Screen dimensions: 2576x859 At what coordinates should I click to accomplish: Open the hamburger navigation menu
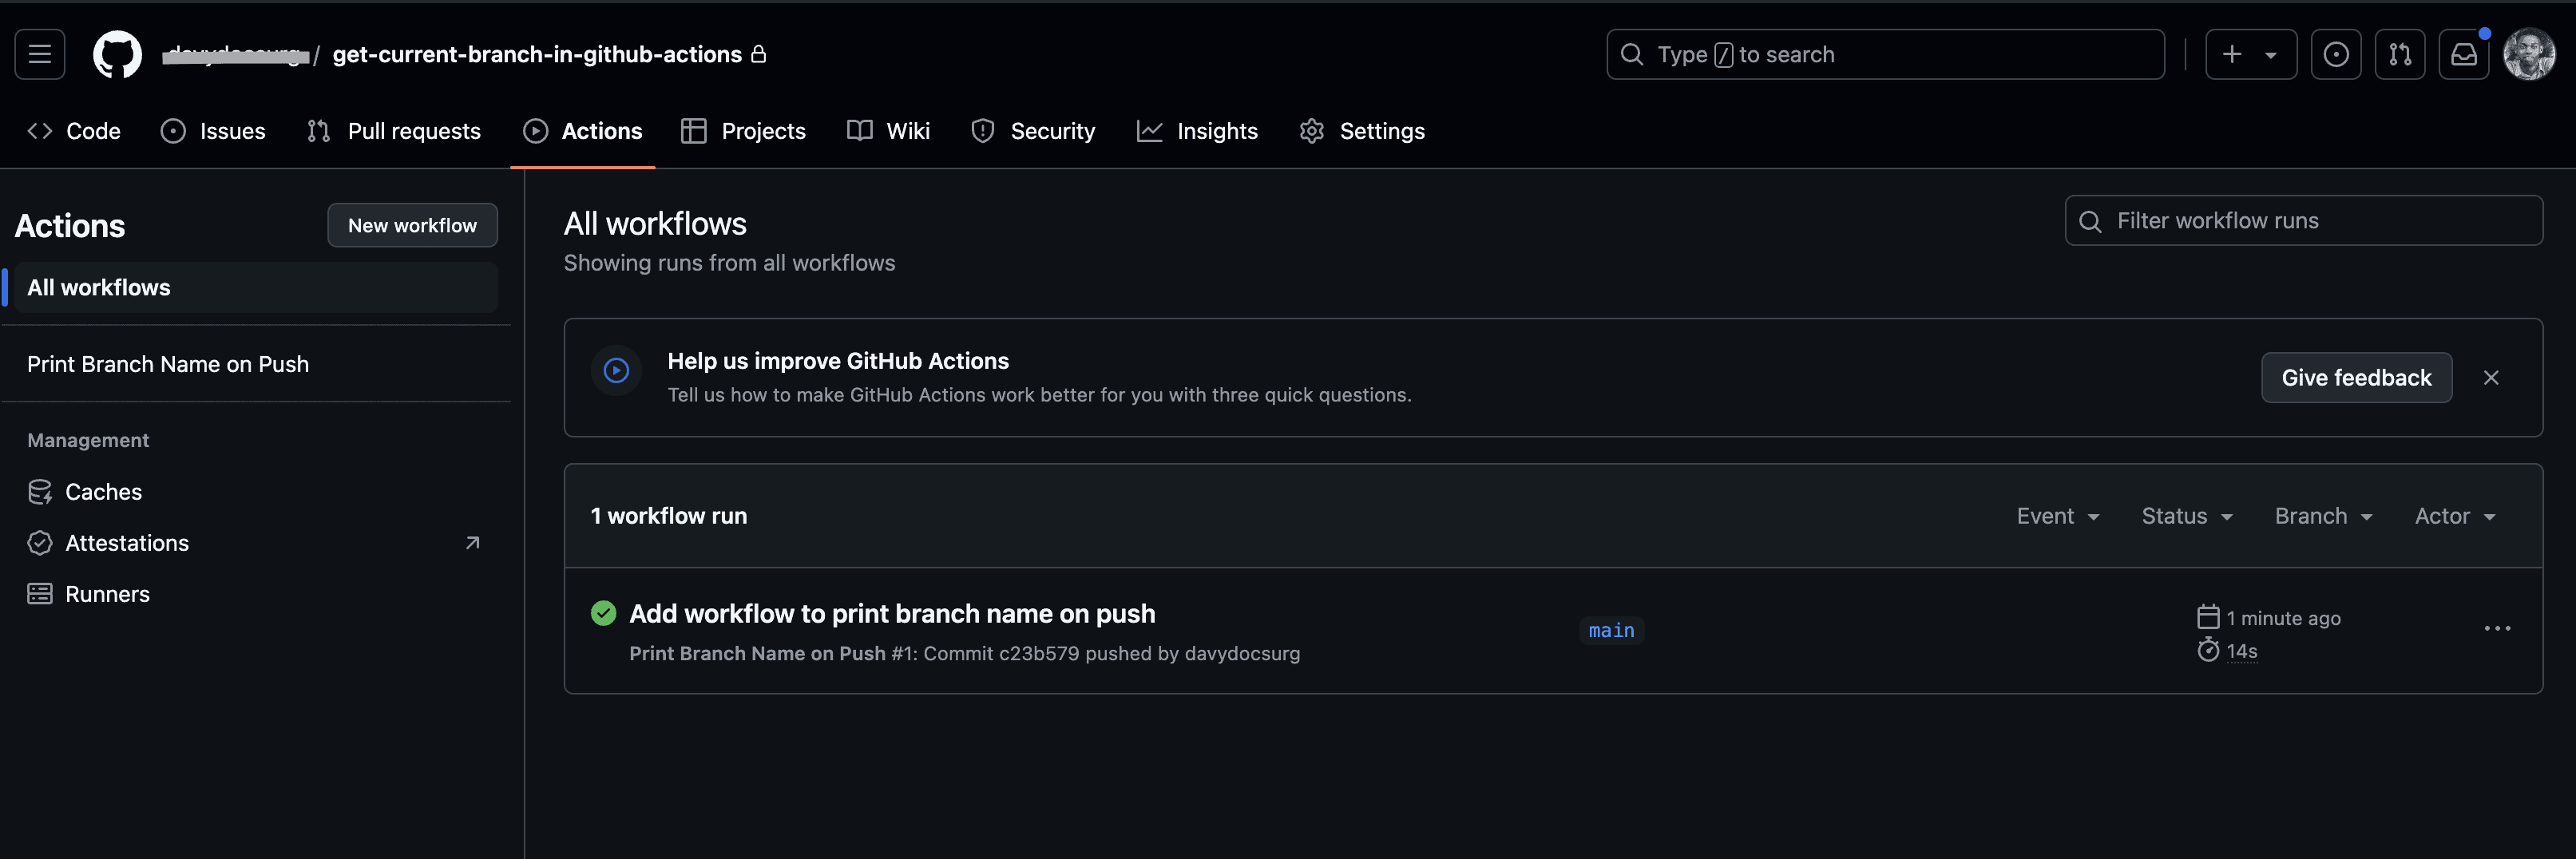(40, 54)
